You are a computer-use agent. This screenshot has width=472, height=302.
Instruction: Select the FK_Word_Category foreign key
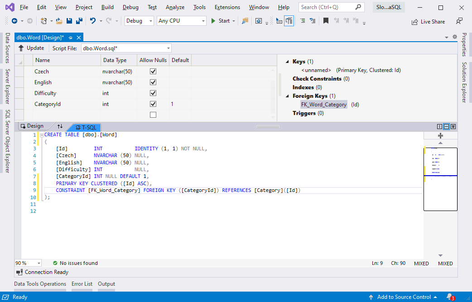click(x=324, y=105)
